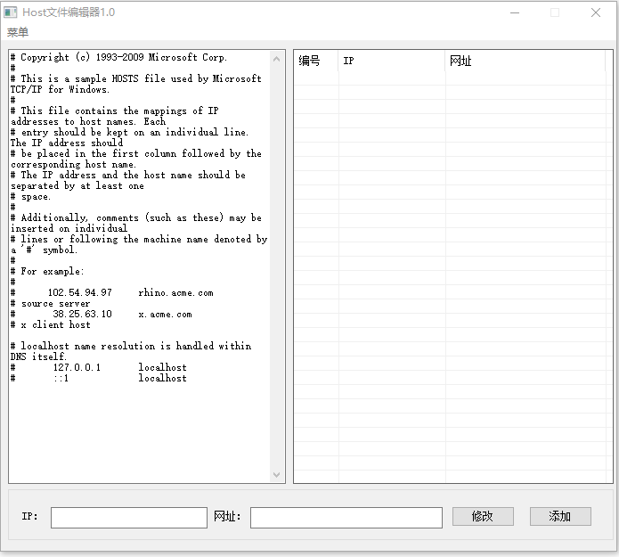Click the IP column header

pyautogui.click(x=392, y=61)
